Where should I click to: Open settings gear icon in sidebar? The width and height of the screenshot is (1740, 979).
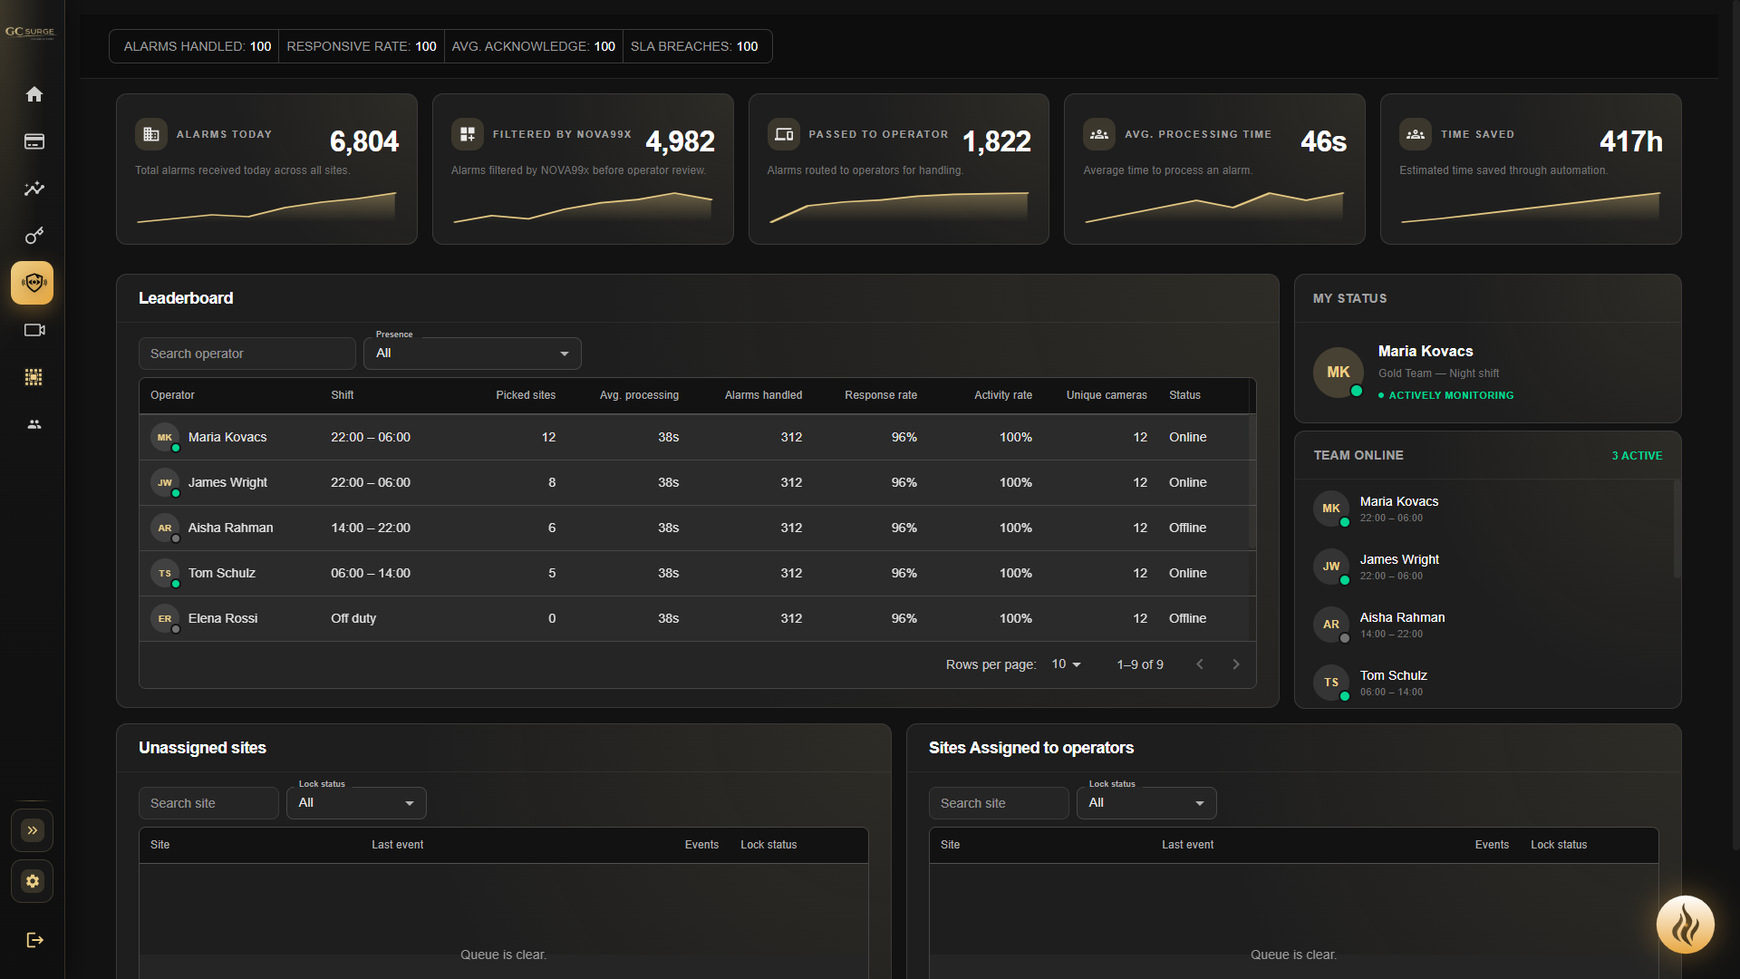coord(33,881)
